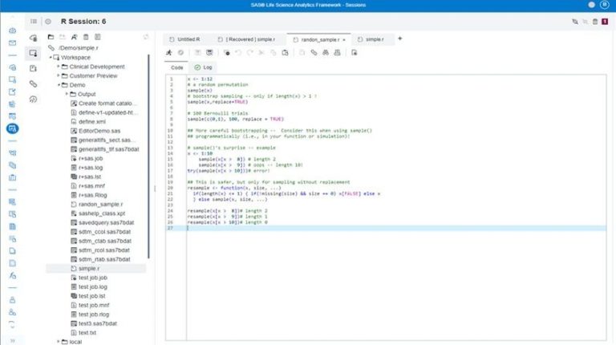Click the new folder icon above file tree
The height and width of the screenshot is (345, 616).
(x=51, y=37)
